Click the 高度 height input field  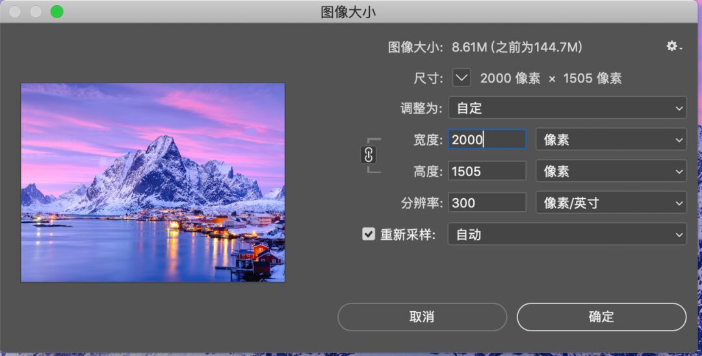pyautogui.click(x=487, y=172)
